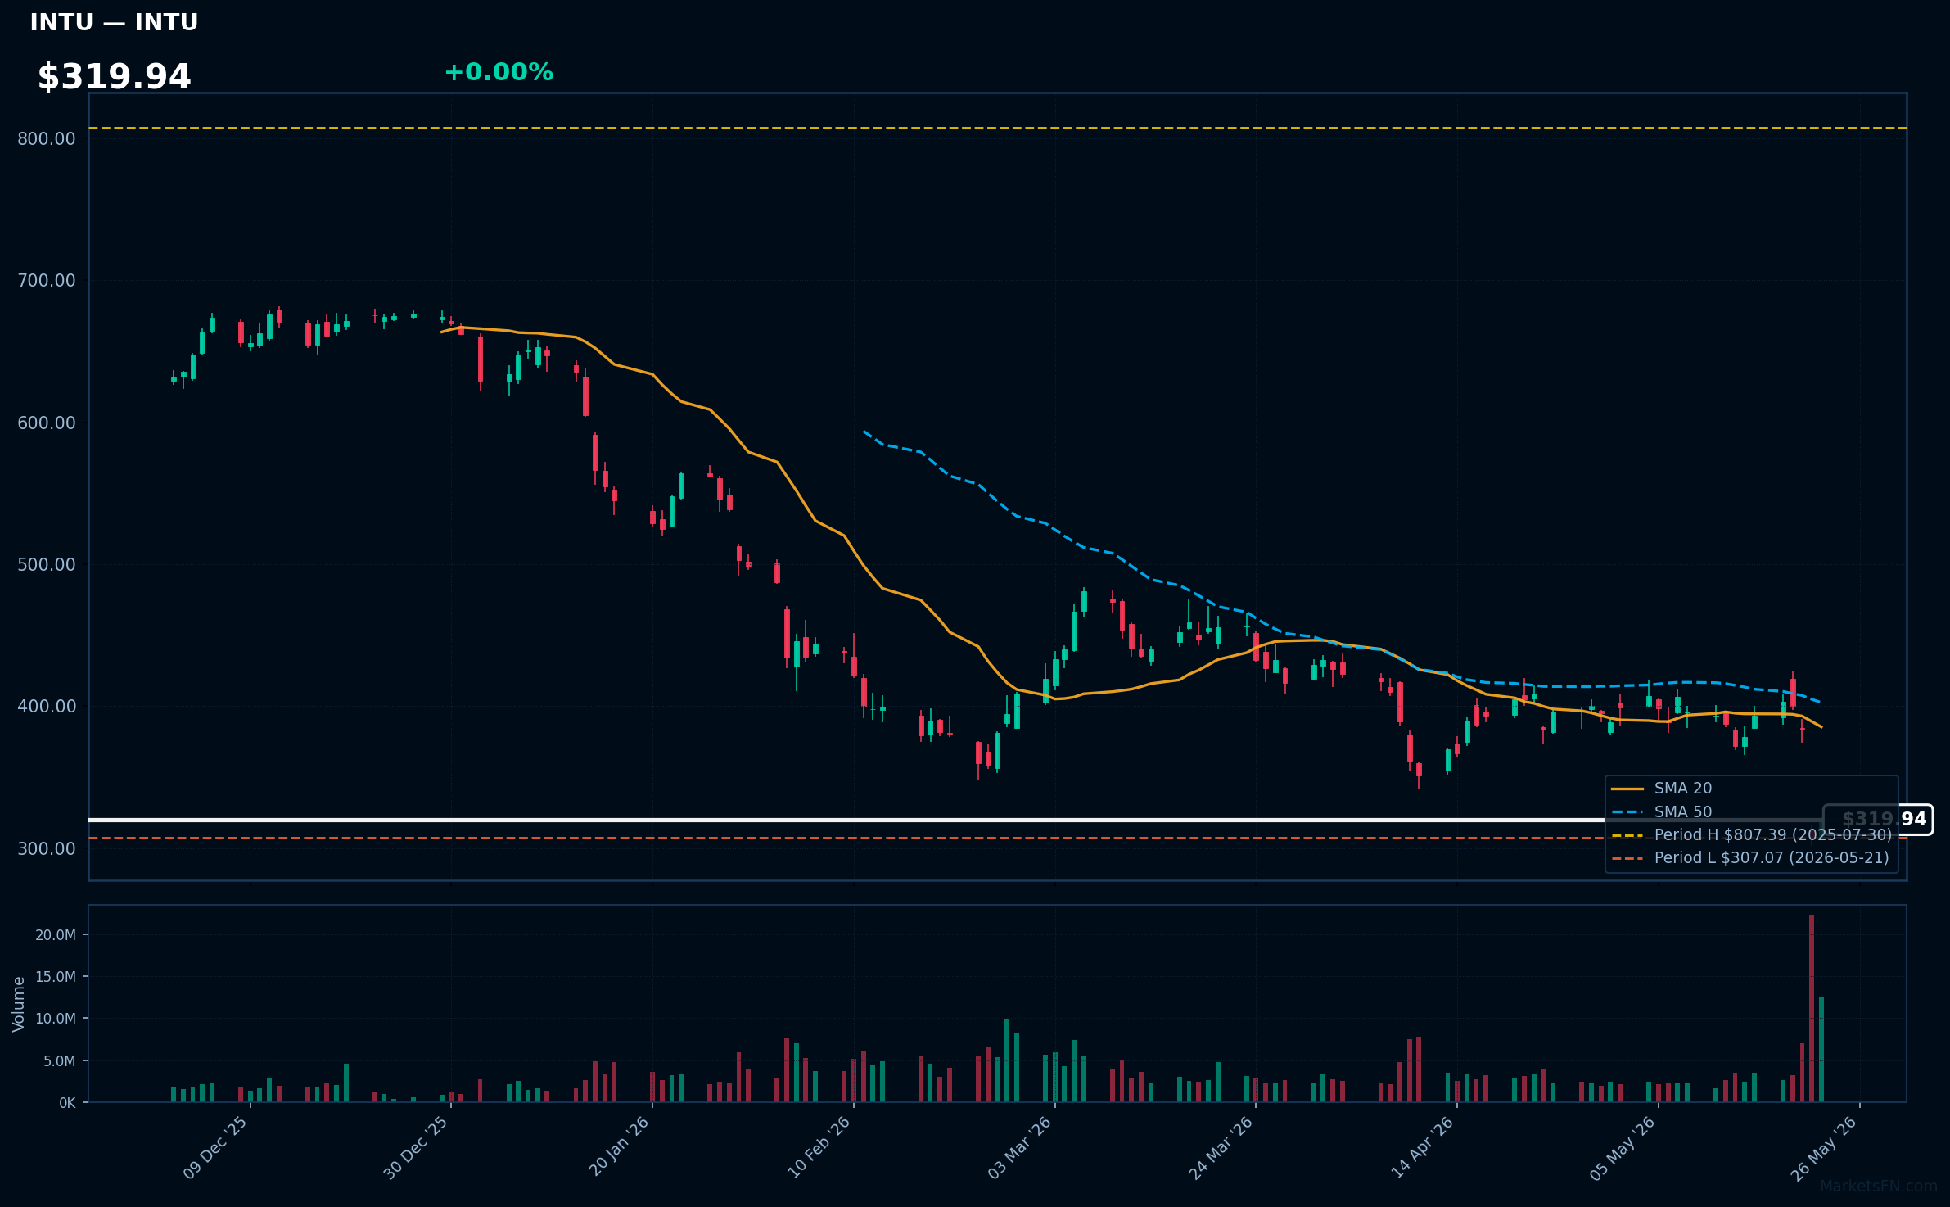Click the 20 Jan '26 date label
This screenshot has height=1207, width=1950.
coord(619,1146)
